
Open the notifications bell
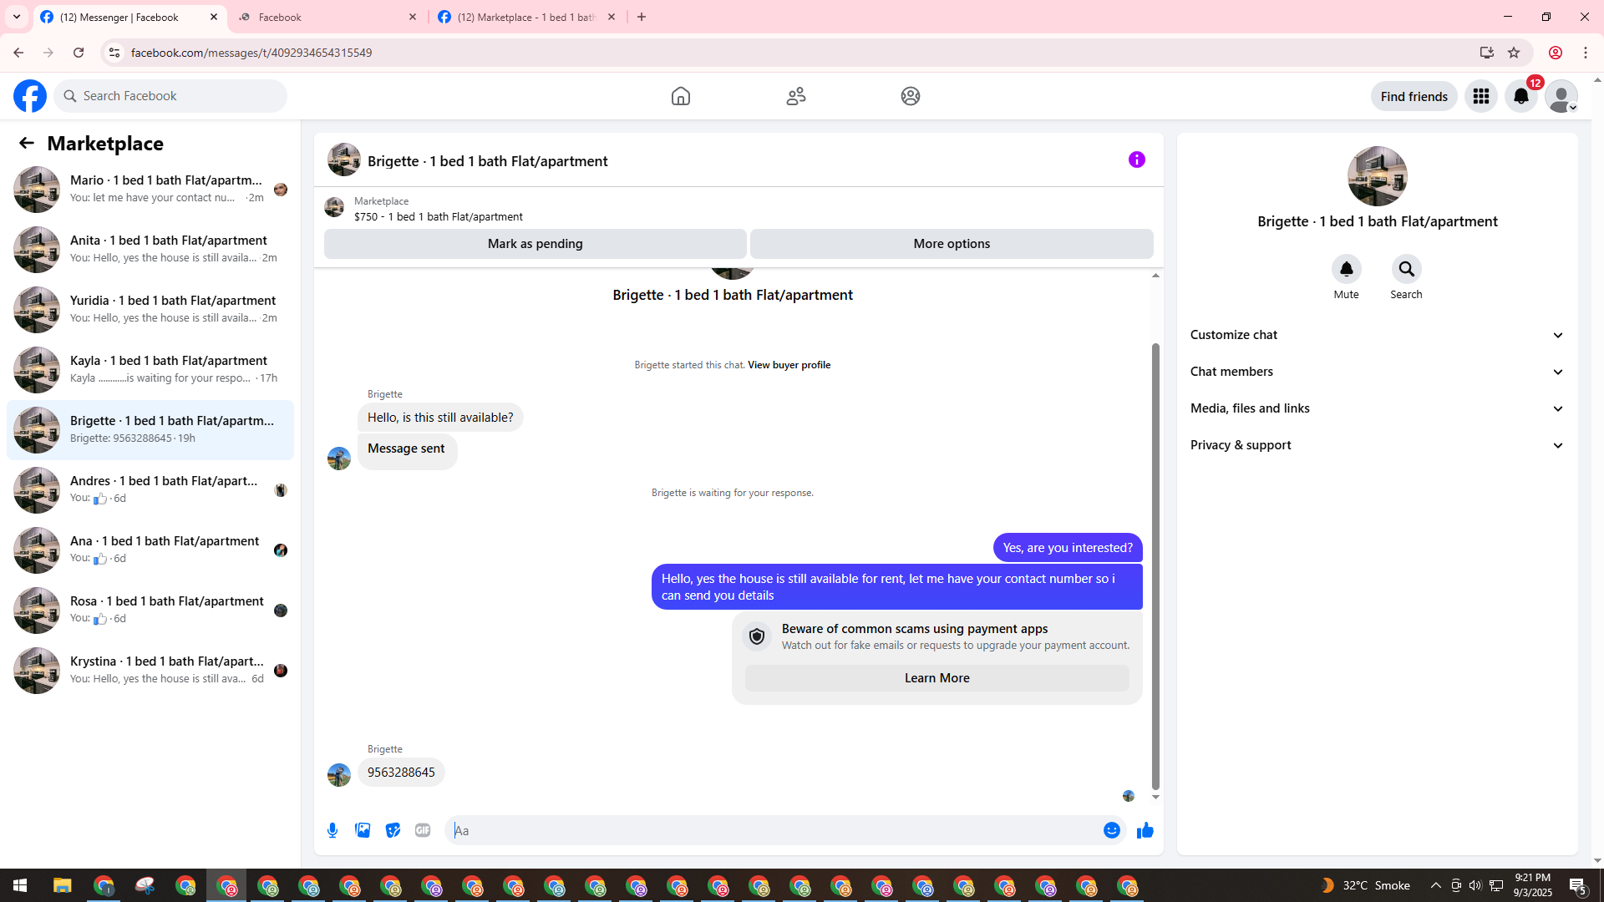(1521, 96)
